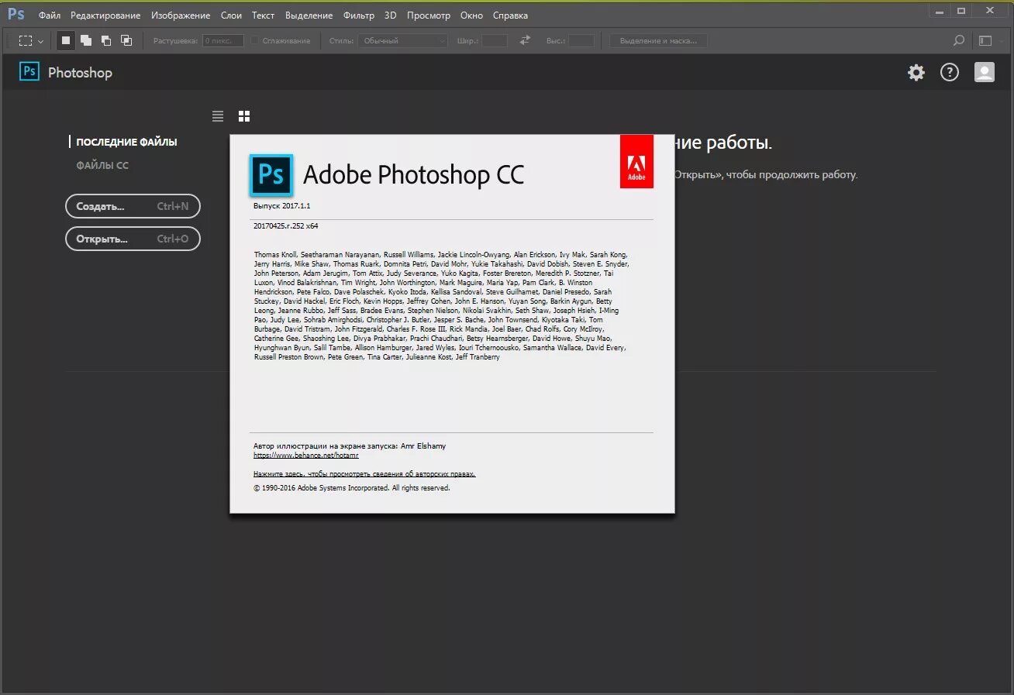Viewport: 1014px width, 695px height.
Task: Choose Subtract from selection mode icon
Action: click(x=106, y=40)
